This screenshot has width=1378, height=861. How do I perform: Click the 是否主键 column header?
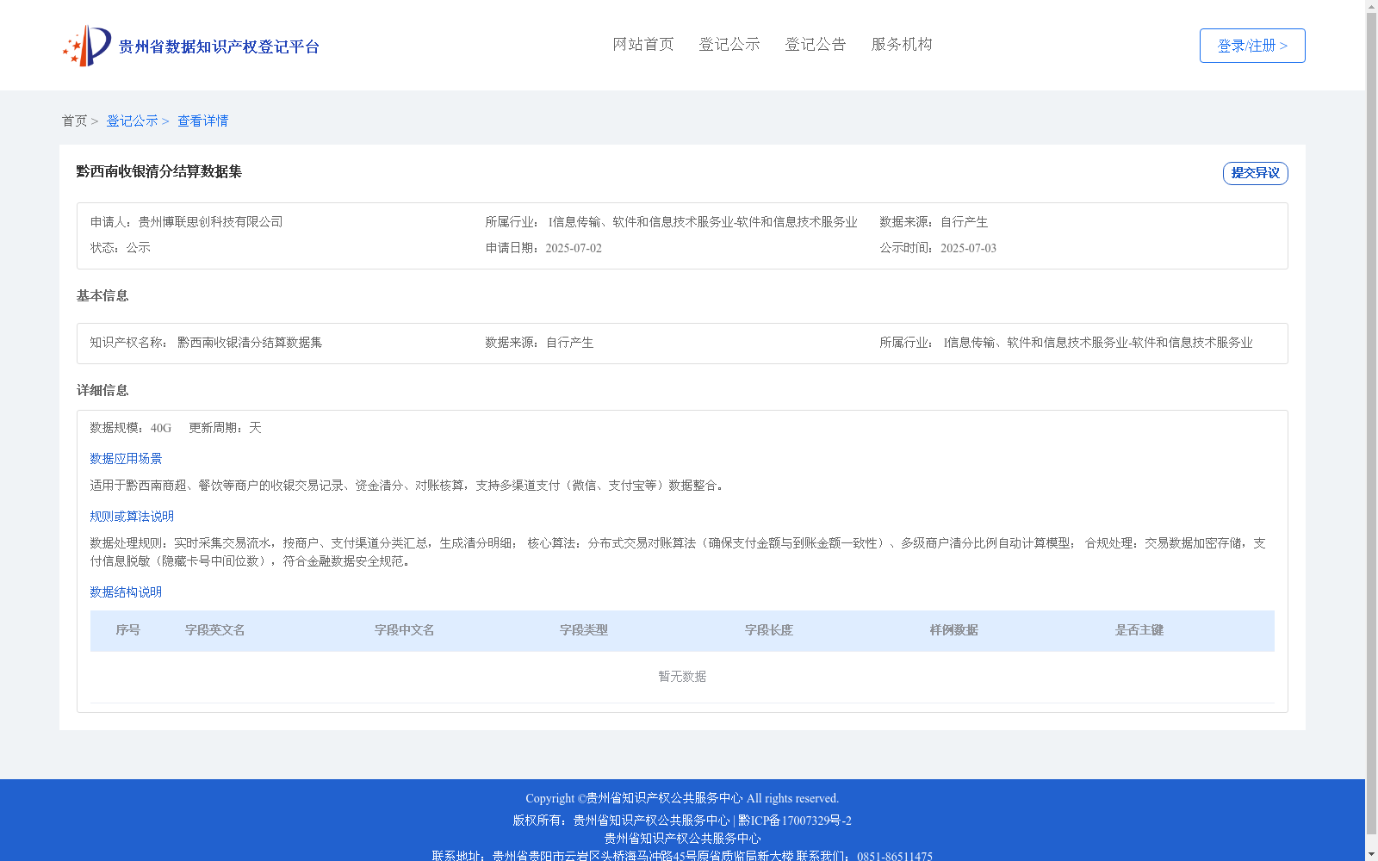click(x=1139, y=630)
